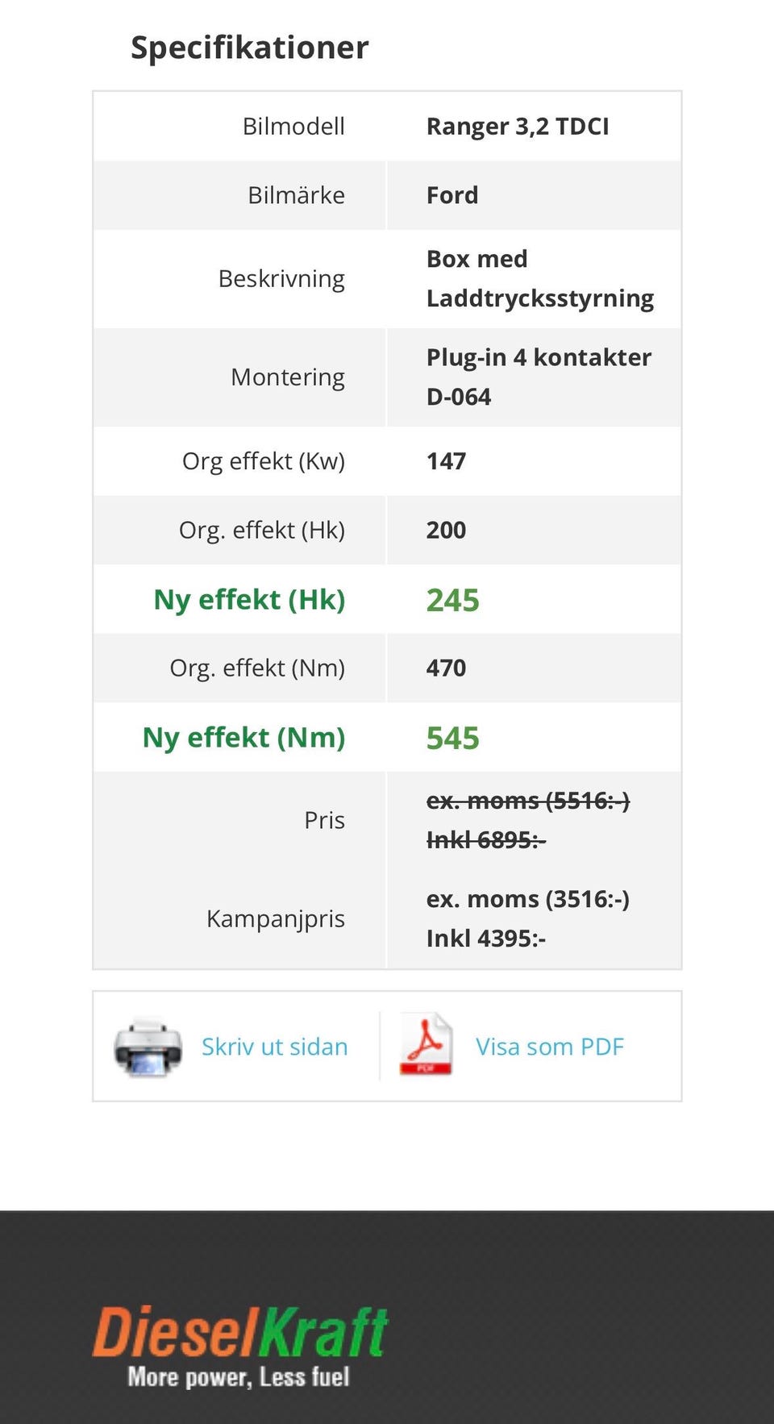Click the 'Plug-in 4 kontakter D-064' text
Screen dimensions: 774x1424
pyautogui.click(x=539, y=377)
